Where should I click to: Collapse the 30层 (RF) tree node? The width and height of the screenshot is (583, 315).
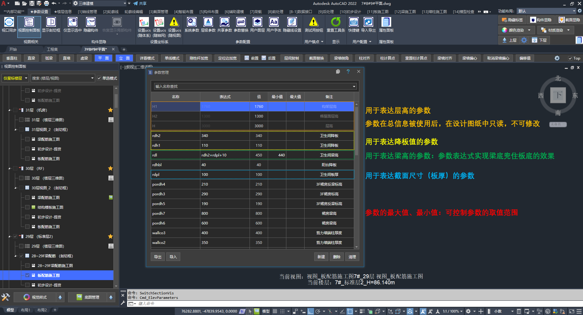(x=9, y=168)
